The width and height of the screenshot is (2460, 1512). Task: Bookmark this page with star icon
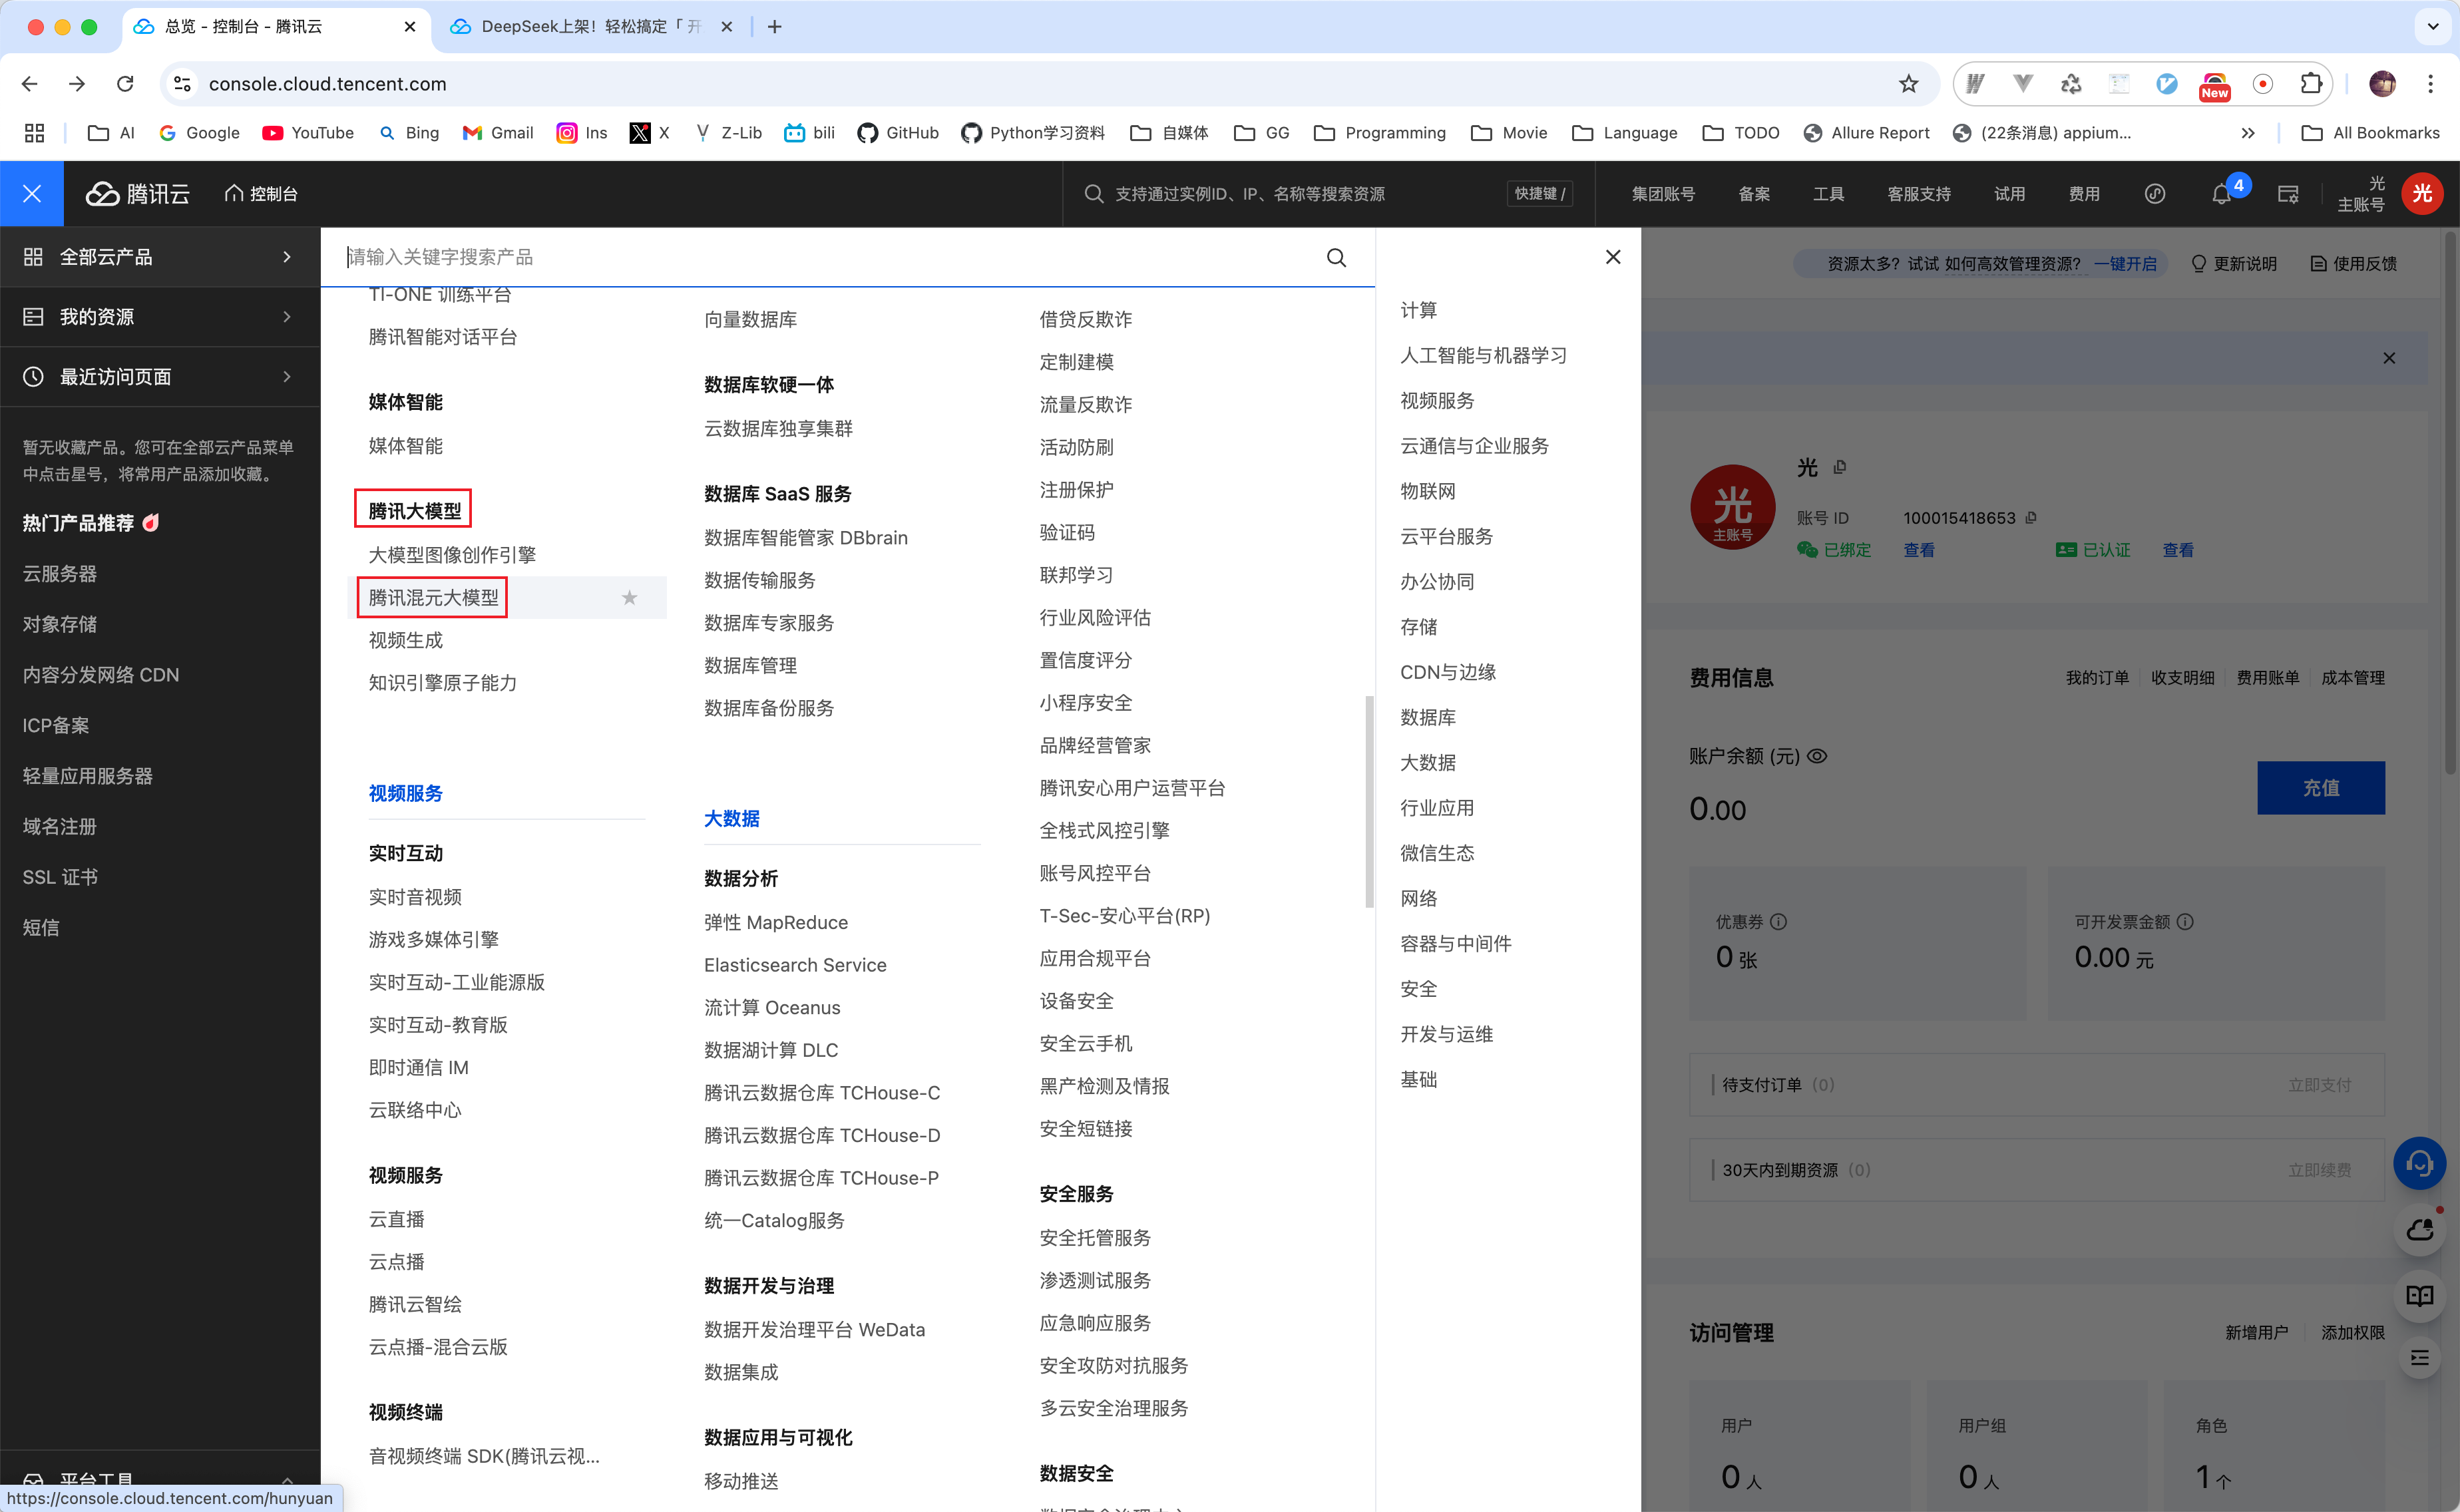pyautogui.click(x=1908, y=84)
